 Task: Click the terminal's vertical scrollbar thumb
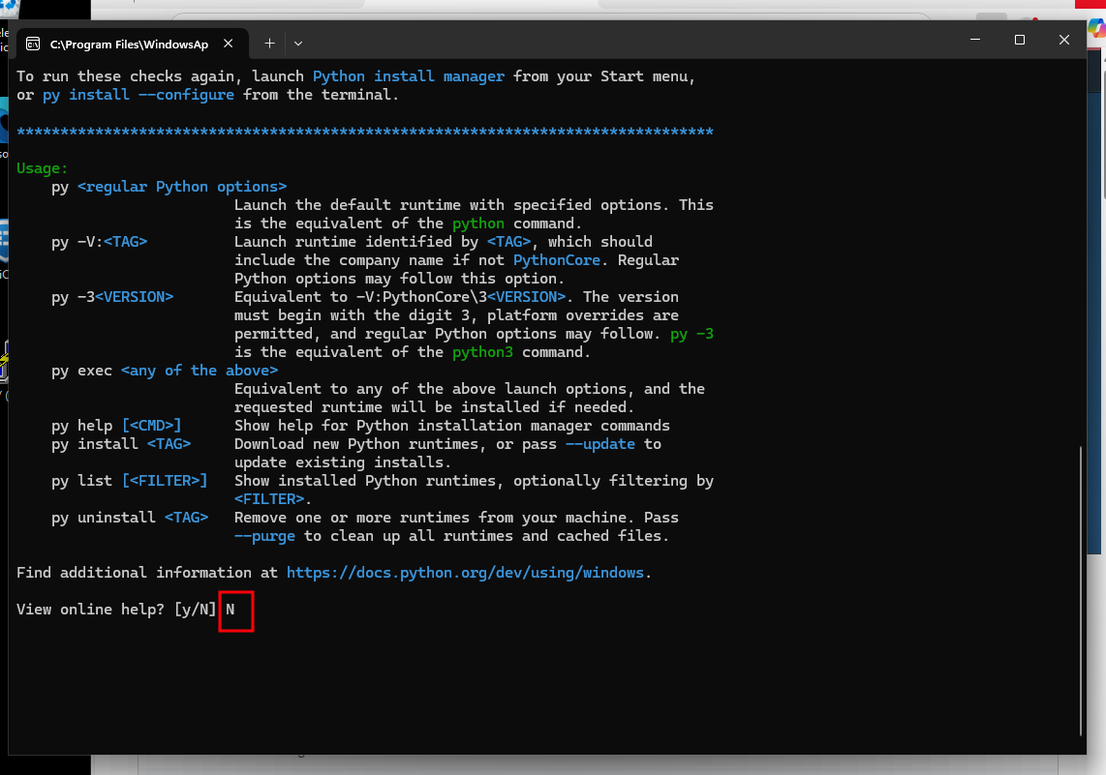point(1081,590)
